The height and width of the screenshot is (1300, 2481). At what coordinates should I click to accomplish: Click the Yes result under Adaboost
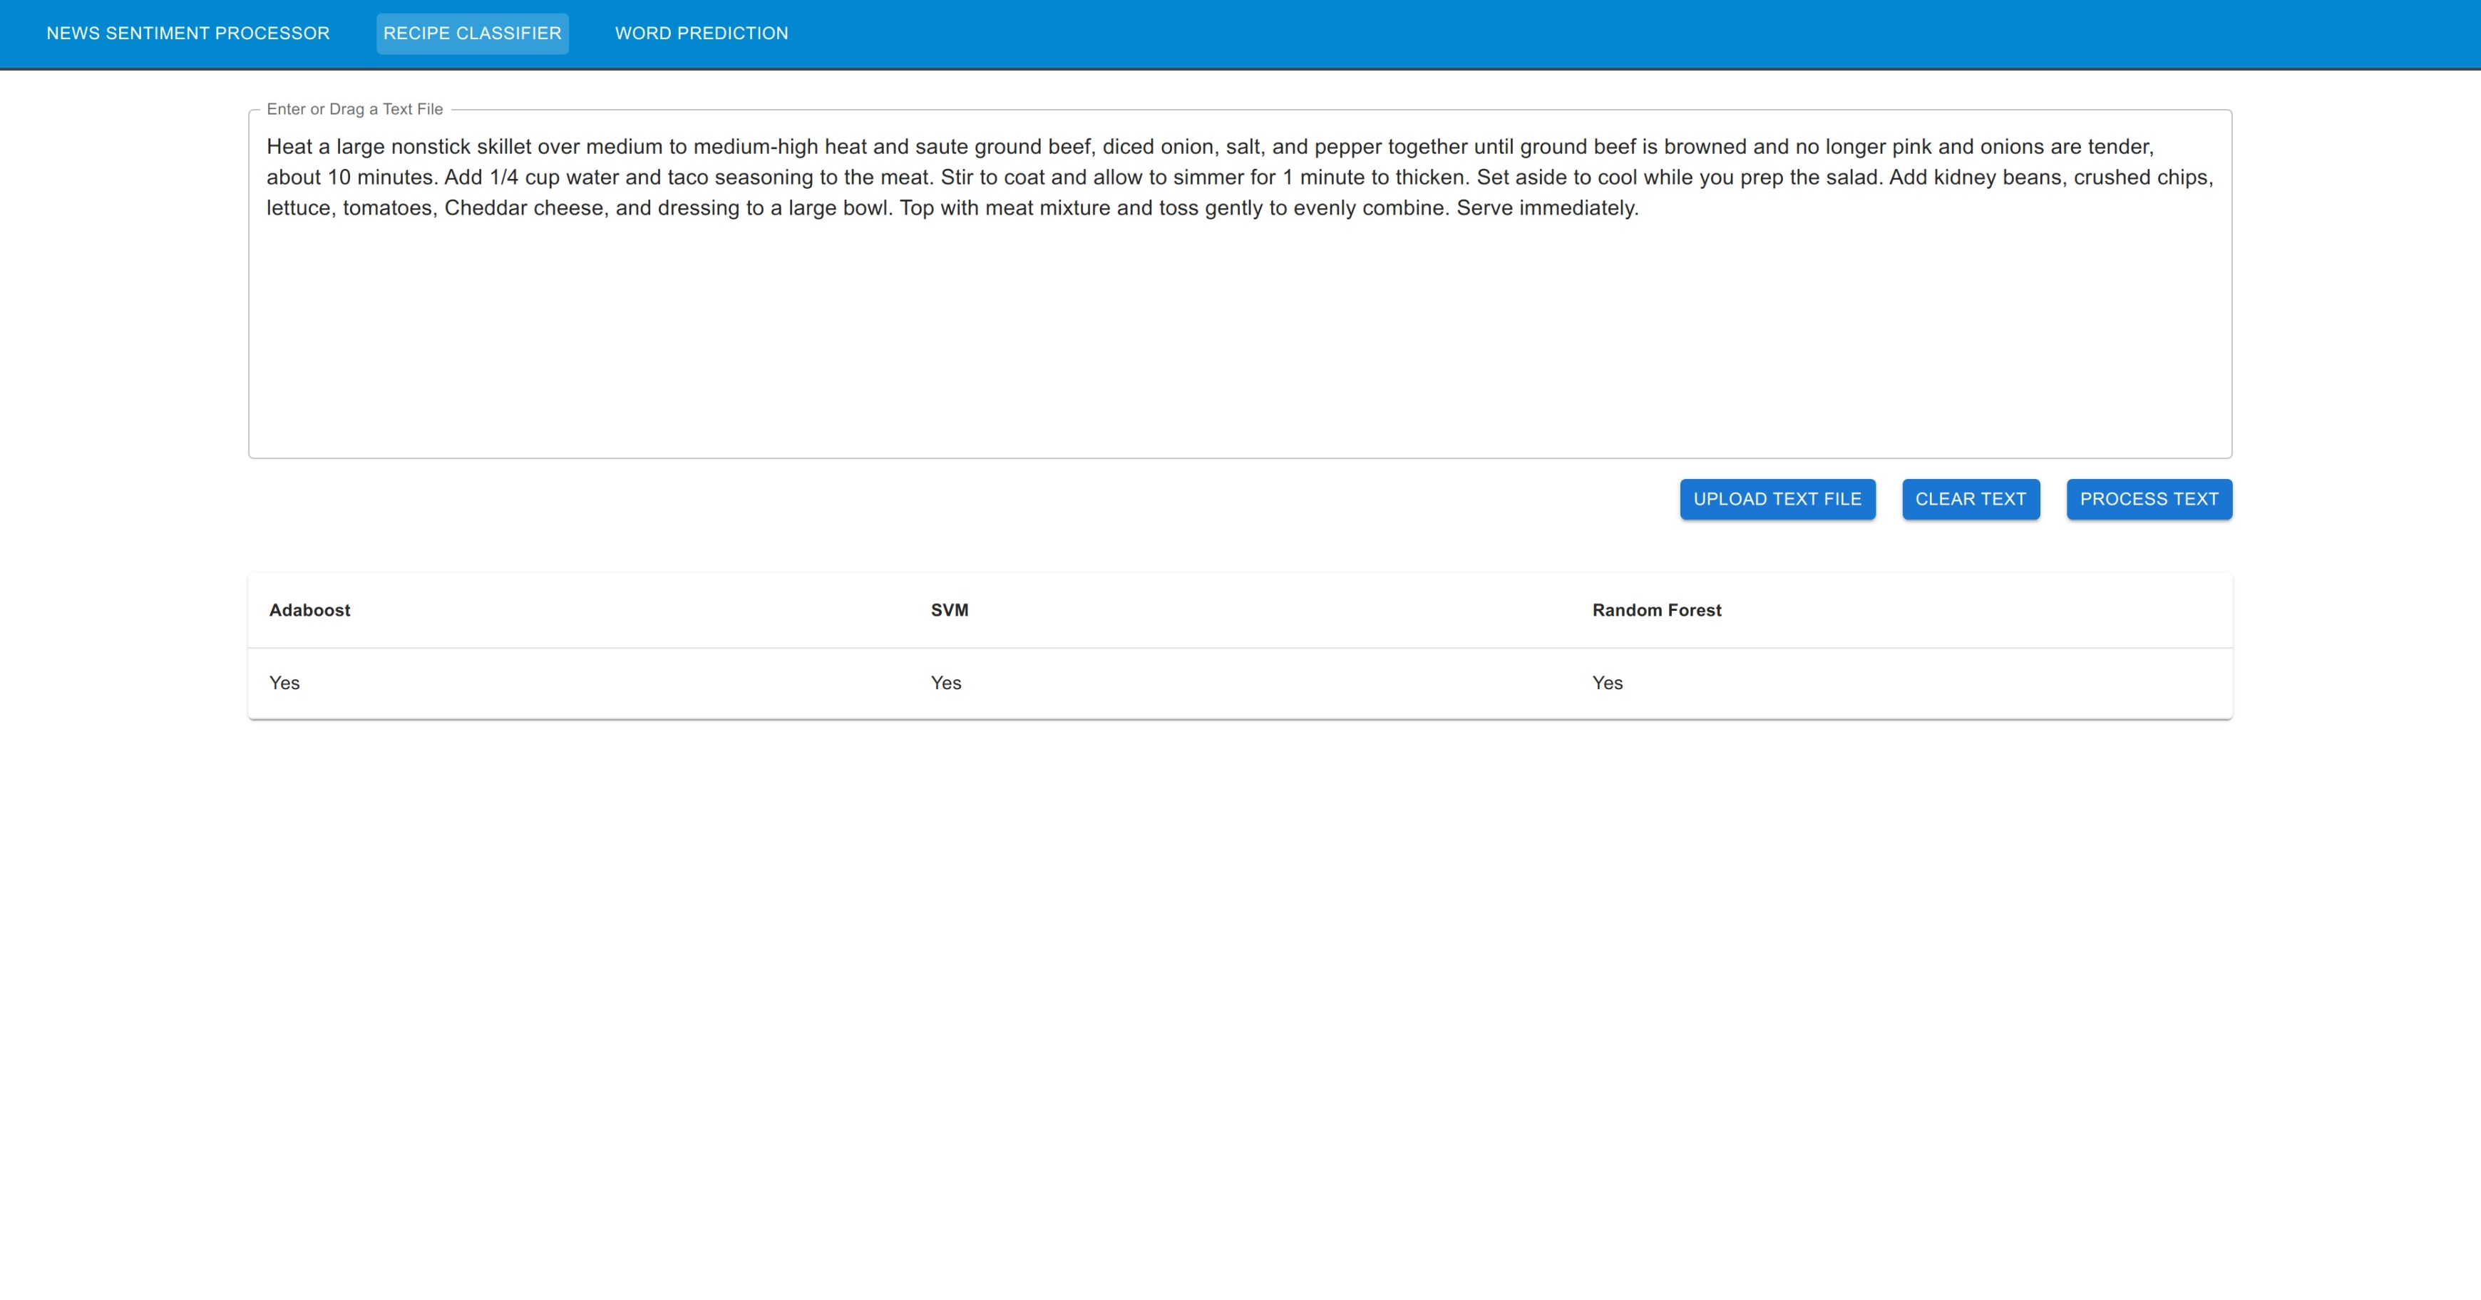[284, 683]
